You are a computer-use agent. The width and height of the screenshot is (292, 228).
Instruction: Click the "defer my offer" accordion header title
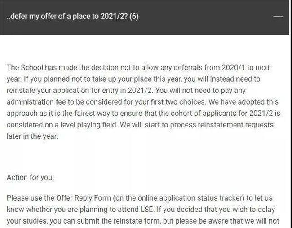click(x=72, y=16)
